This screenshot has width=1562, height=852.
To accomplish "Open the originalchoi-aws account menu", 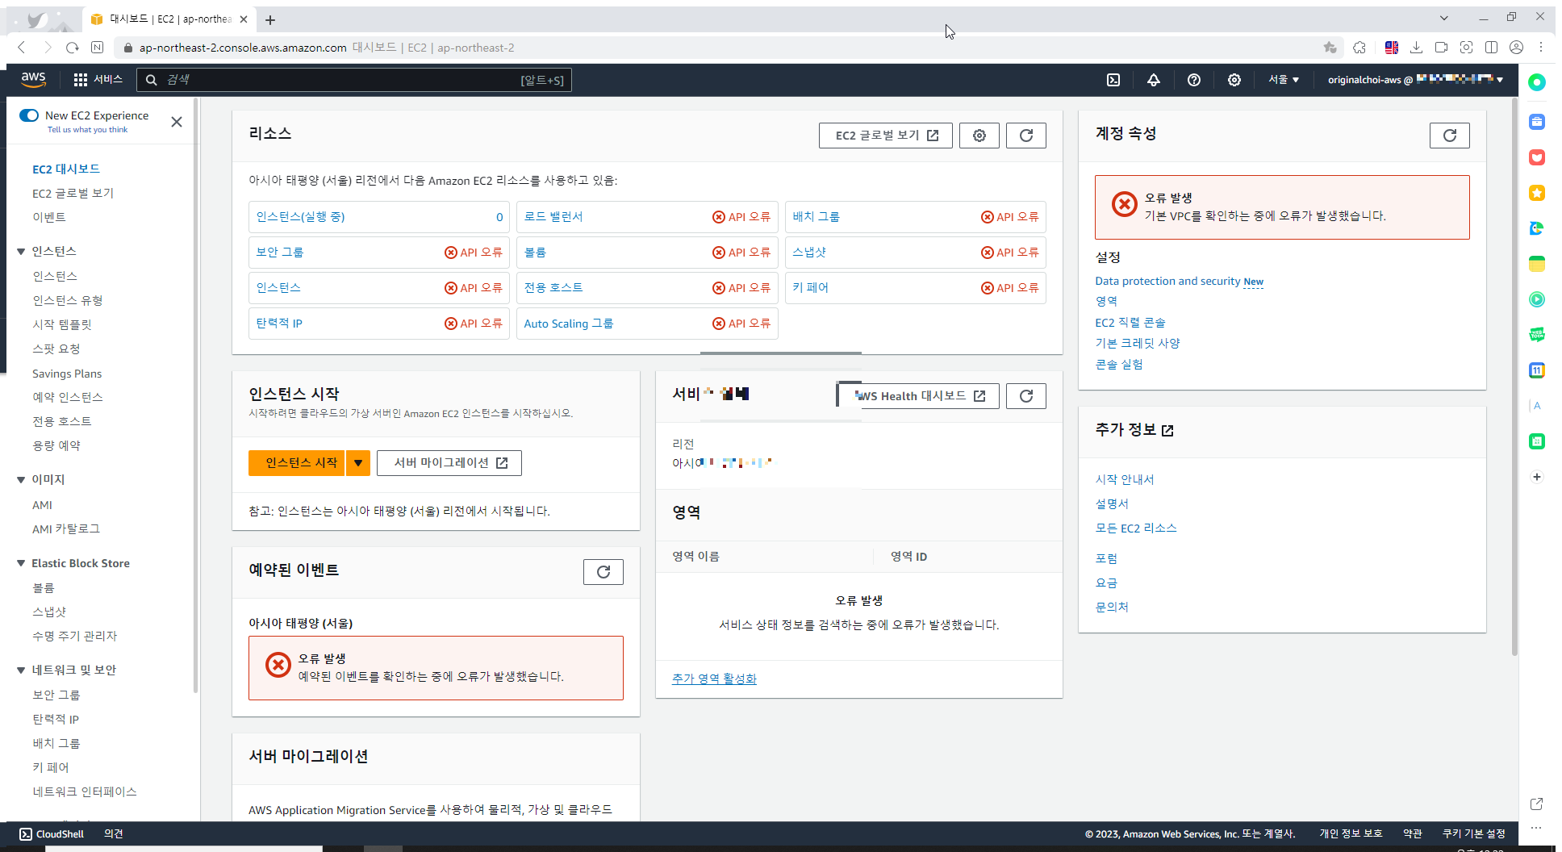I will pos(1415,80).
